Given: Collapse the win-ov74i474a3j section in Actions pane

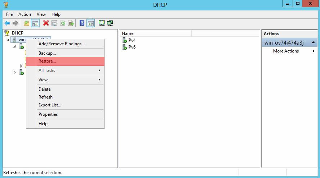Looking at the screenshot, I should pos(315,43).
